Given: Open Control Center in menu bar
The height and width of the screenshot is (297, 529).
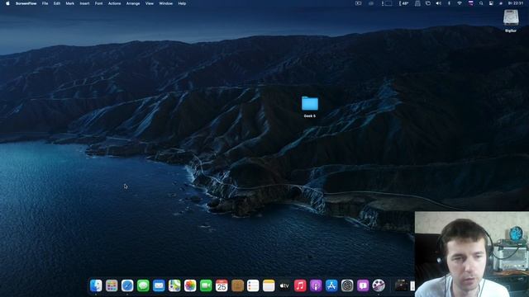Looking at the screenshot, I should click(x=491, y=3).
